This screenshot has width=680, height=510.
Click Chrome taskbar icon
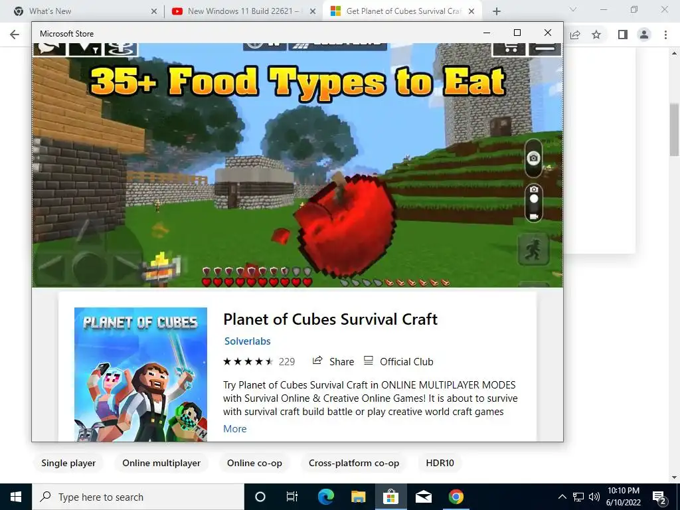[x=456, y=497]
